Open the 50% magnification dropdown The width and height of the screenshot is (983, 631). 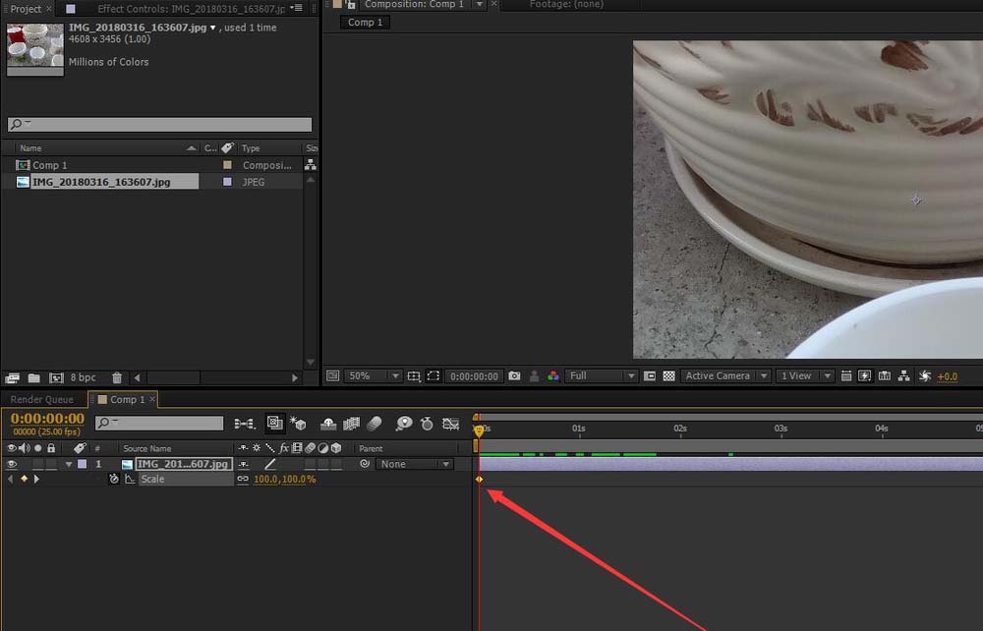tap(373, 376)
